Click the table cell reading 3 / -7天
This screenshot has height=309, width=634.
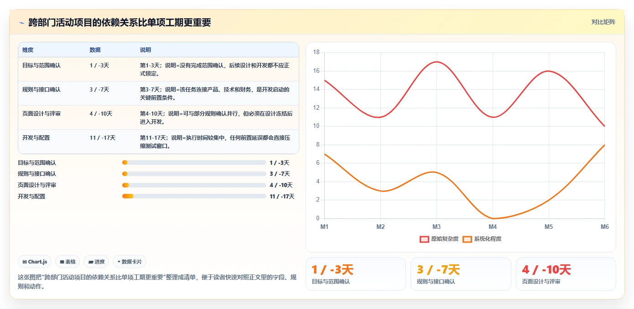99,89
